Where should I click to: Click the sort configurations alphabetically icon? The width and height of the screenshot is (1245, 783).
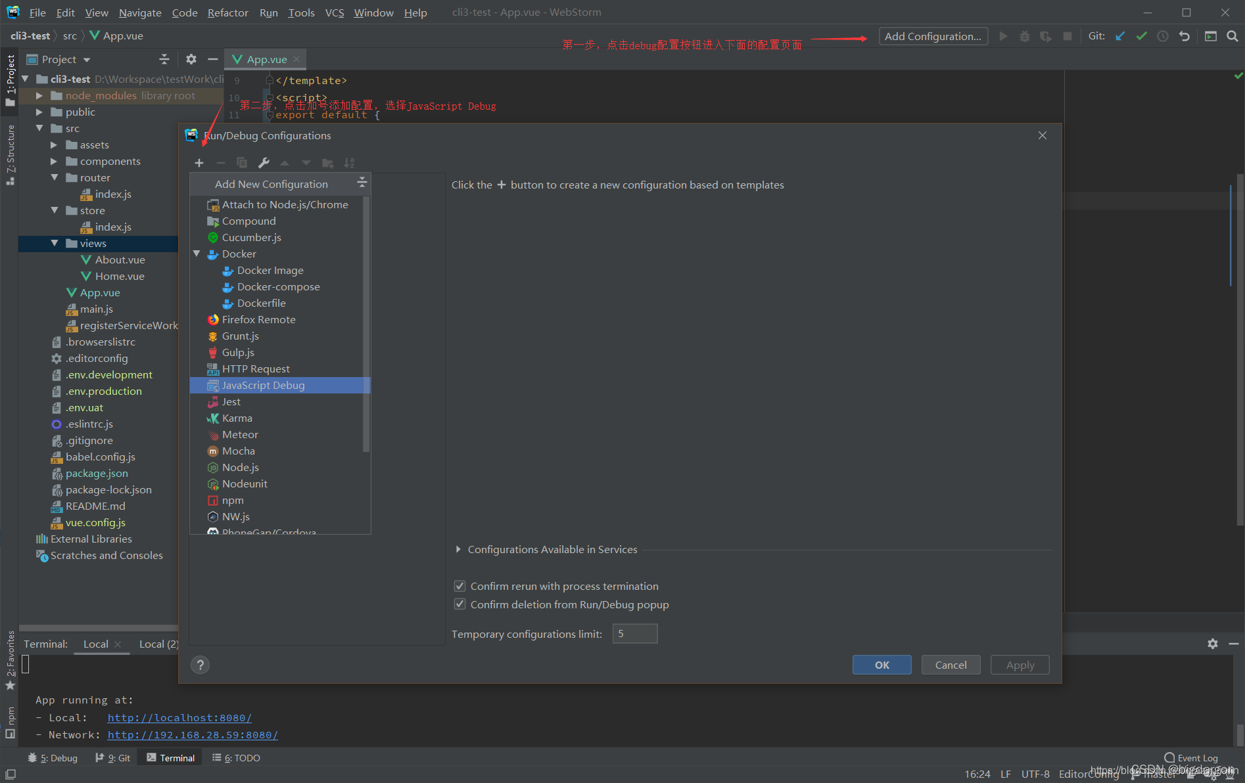point(349,162)
